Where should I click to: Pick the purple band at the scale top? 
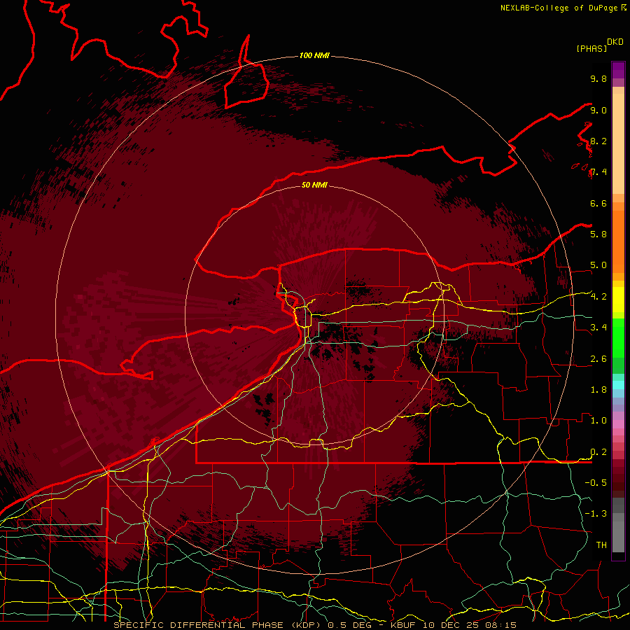pos(618,70)
